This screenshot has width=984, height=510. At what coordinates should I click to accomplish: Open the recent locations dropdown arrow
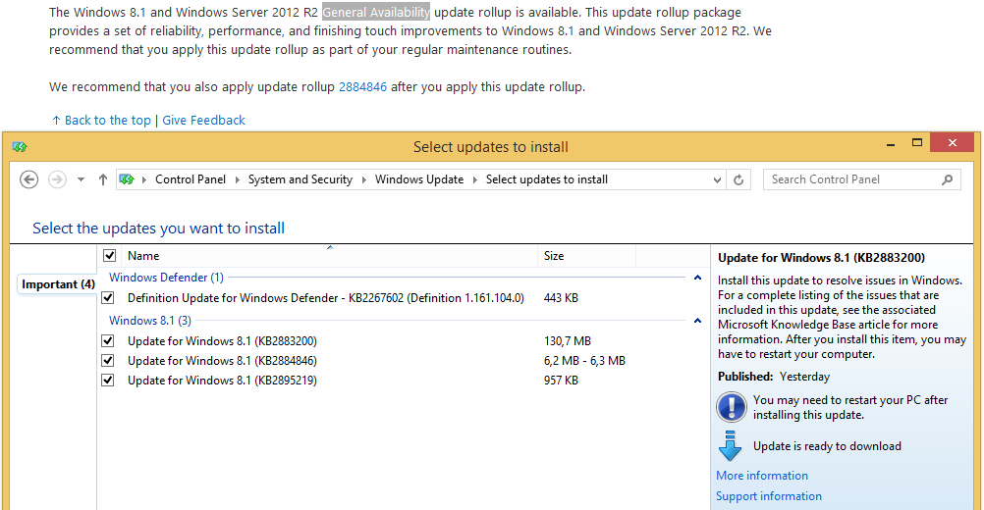(x=81, y=179)
